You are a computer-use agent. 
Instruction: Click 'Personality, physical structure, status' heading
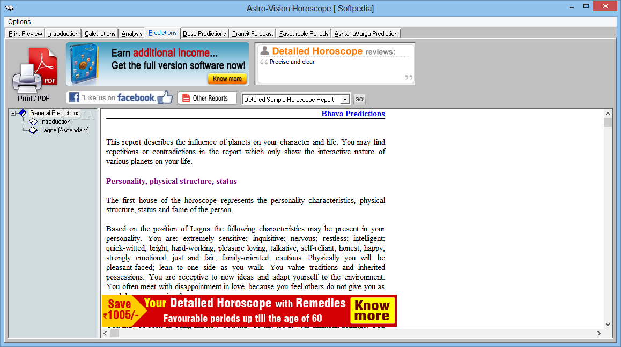[172, 181]
